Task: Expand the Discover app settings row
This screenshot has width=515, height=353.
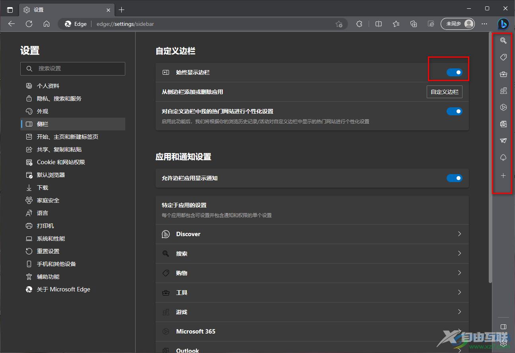Action: (x=312, y=234)
